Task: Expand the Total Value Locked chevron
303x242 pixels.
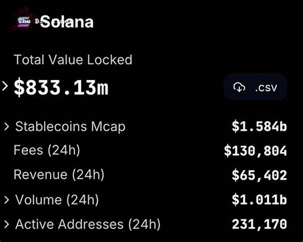Action: (x=5, y=86)
